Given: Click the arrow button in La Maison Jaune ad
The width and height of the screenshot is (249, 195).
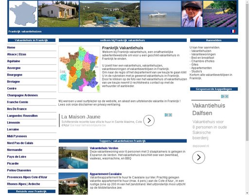Looking at the screenshot, I should click(149, 120).
